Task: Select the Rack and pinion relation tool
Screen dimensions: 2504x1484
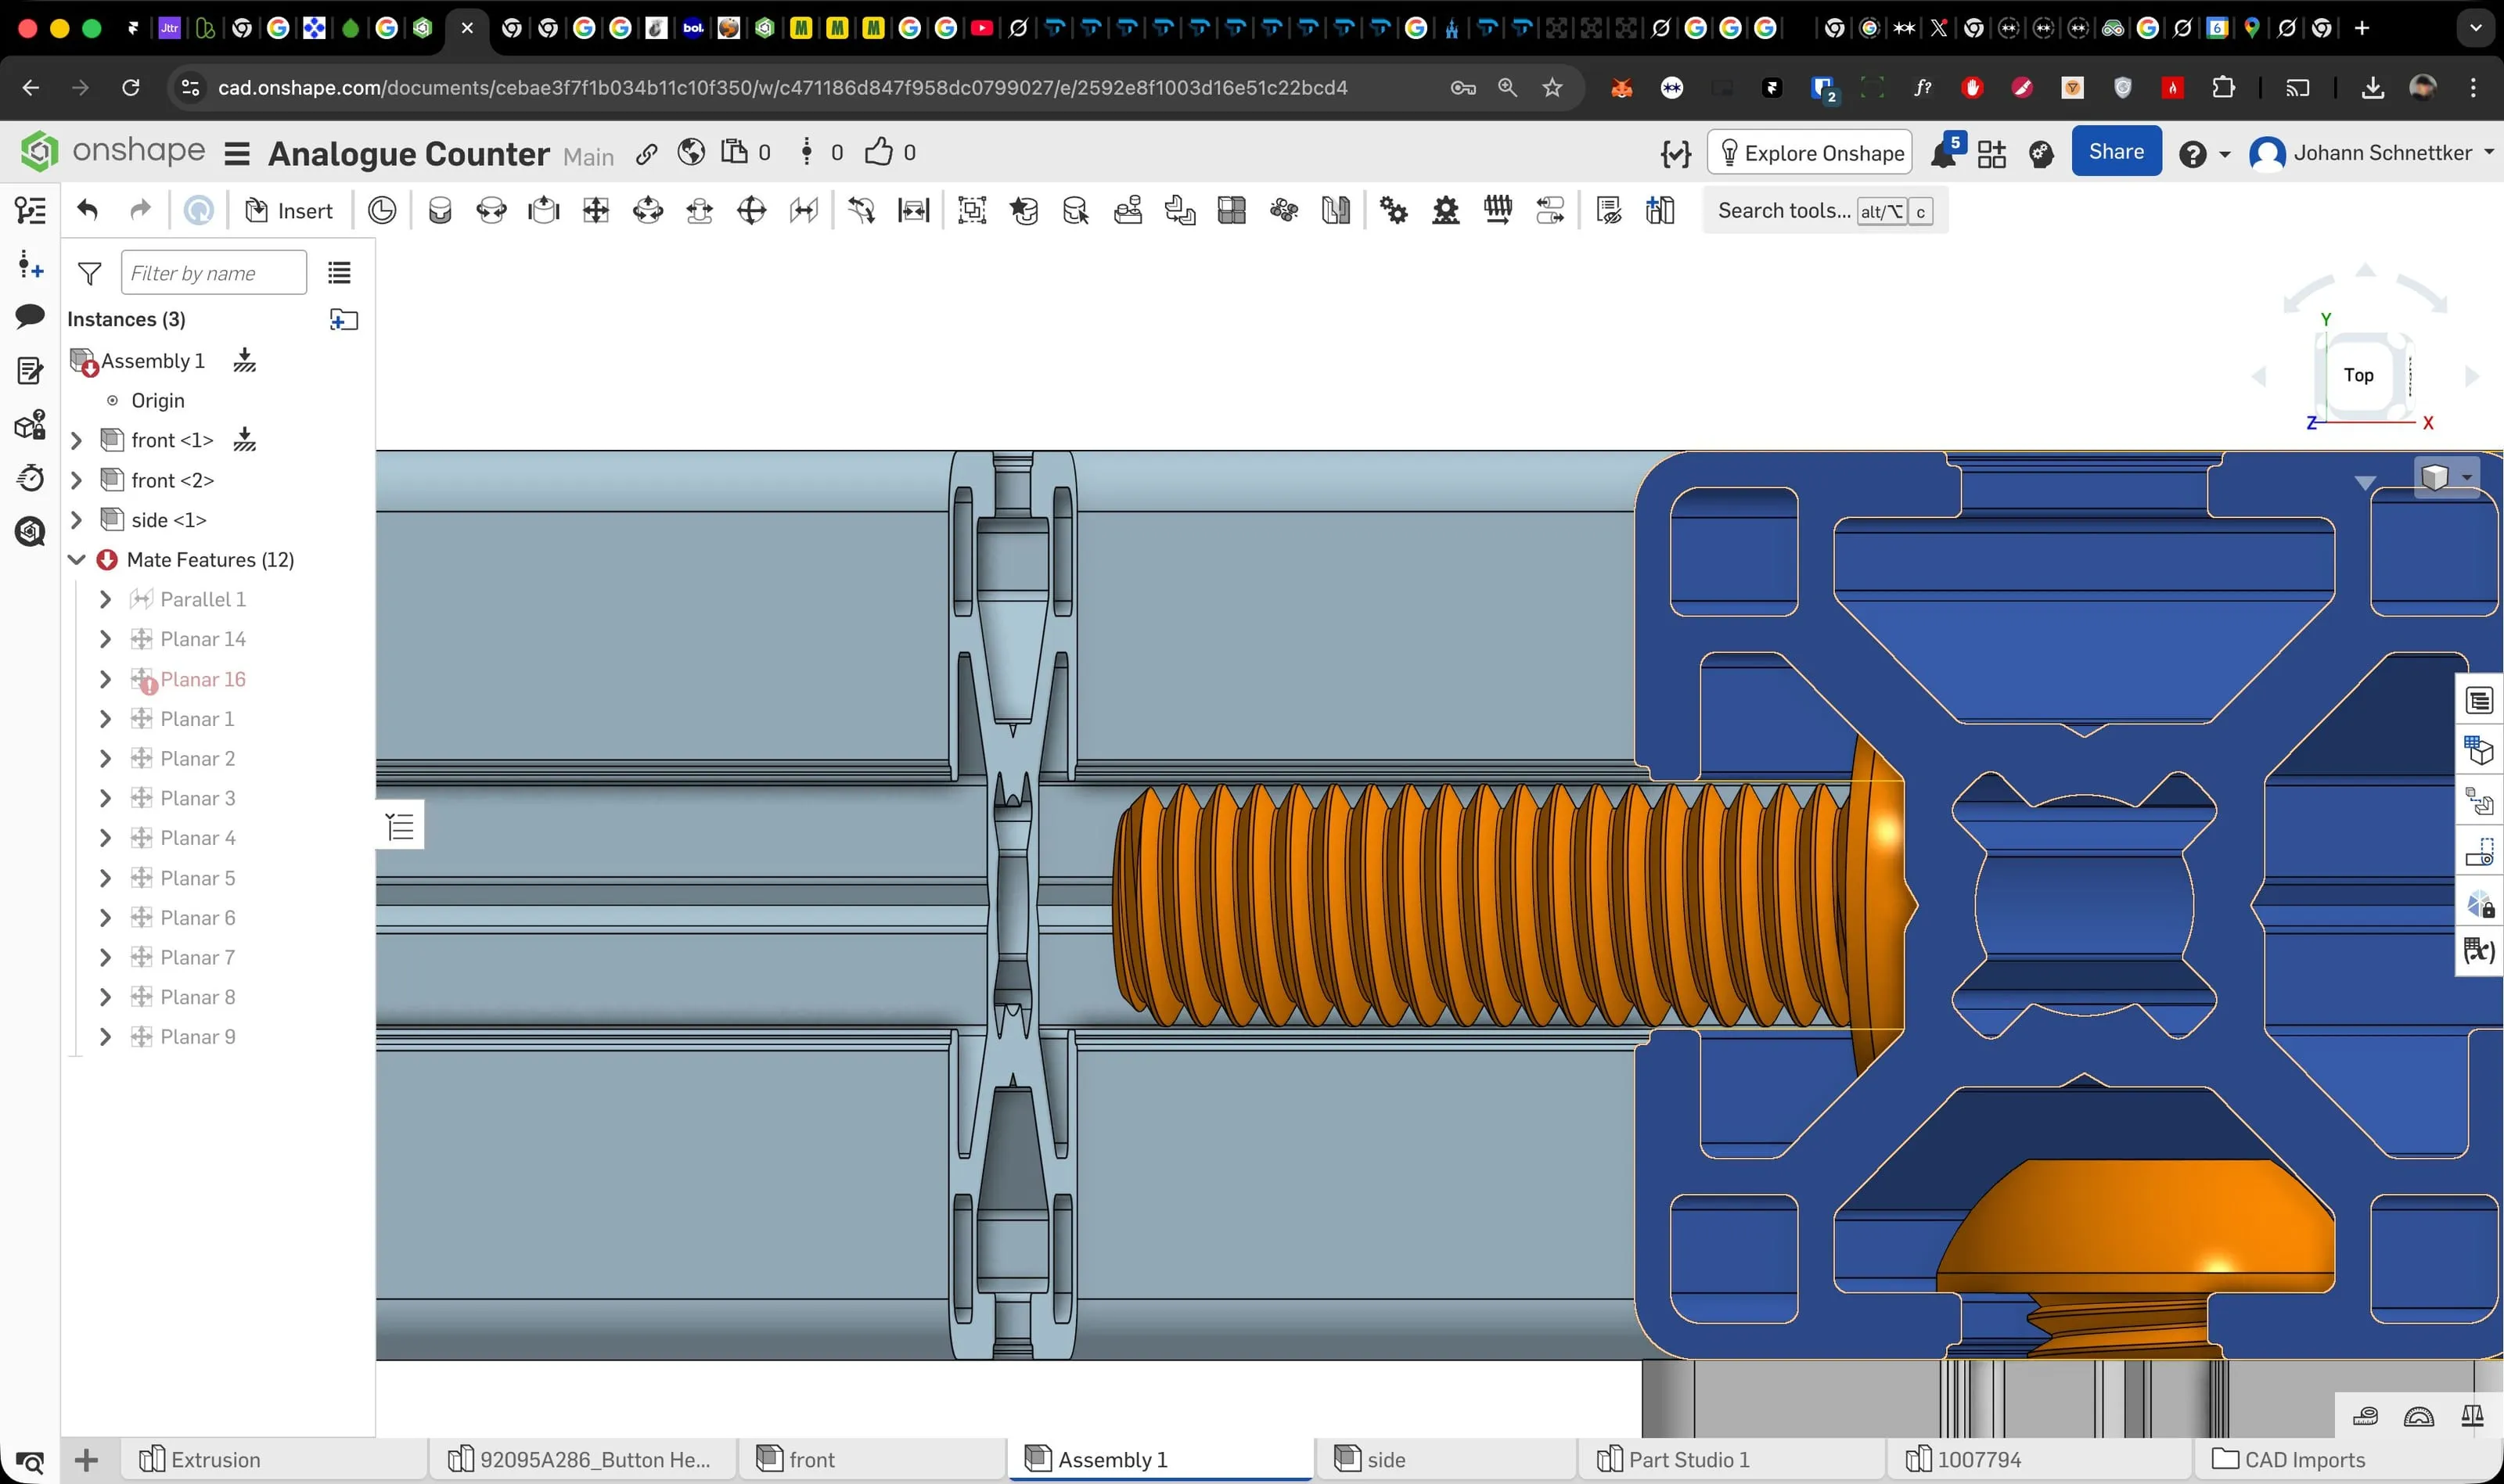Action: point(1446,211)
